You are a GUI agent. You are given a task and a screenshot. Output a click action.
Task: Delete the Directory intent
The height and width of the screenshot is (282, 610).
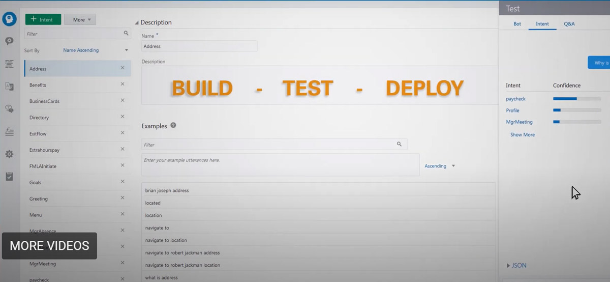pos(123,117)
